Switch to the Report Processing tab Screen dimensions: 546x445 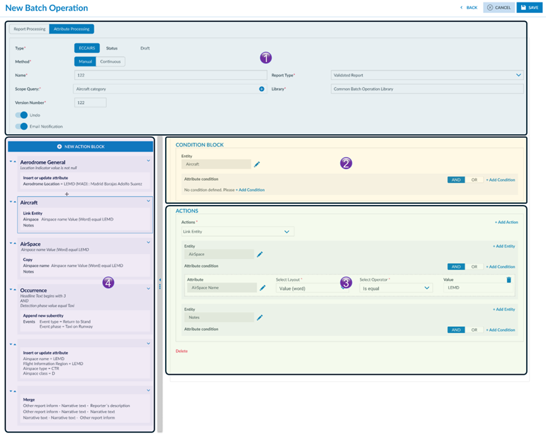(29, 29)
